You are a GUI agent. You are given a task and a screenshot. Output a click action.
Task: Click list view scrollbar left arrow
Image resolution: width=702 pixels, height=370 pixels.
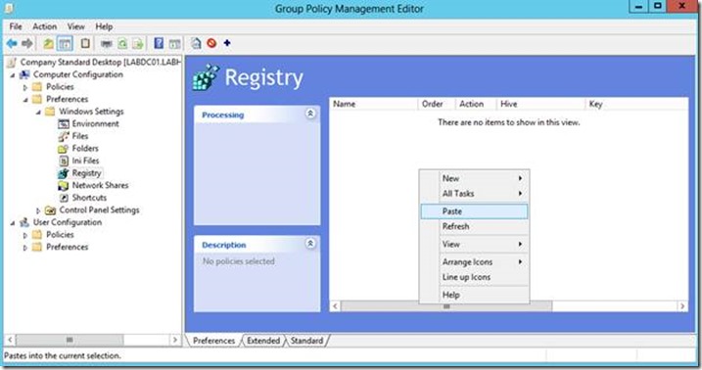(x=335, y=306)
